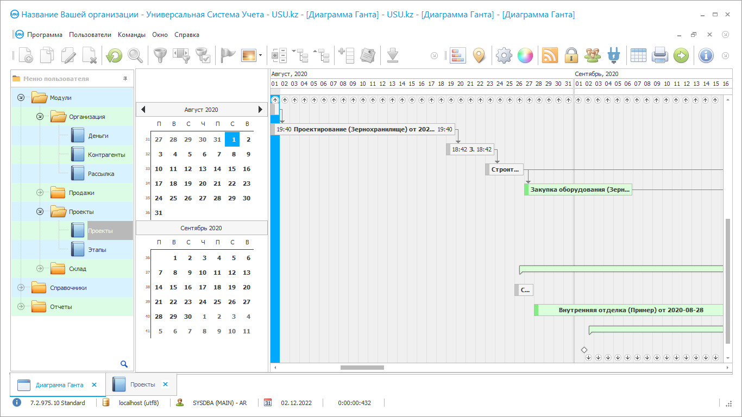Screen dimensions: 742x417
Task: Click the calendar grid toolbar icon
Action: (638, 55)
